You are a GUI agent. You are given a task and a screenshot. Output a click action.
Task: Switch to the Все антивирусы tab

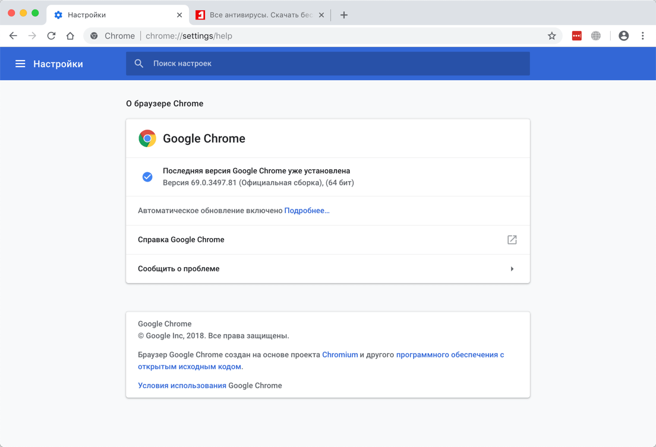260,15
